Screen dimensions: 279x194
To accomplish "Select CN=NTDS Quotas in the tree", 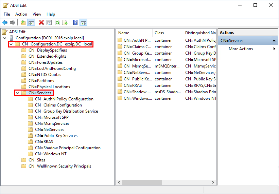I will tap(45, 75).
